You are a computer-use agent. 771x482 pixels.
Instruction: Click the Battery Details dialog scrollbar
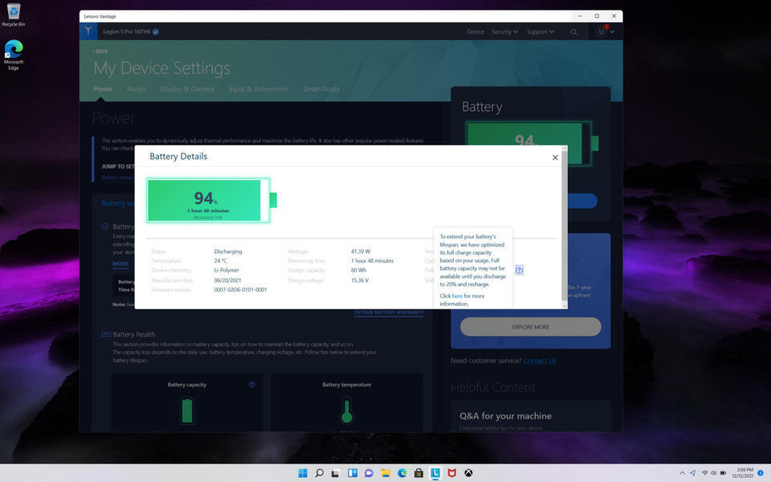(565, 227)
